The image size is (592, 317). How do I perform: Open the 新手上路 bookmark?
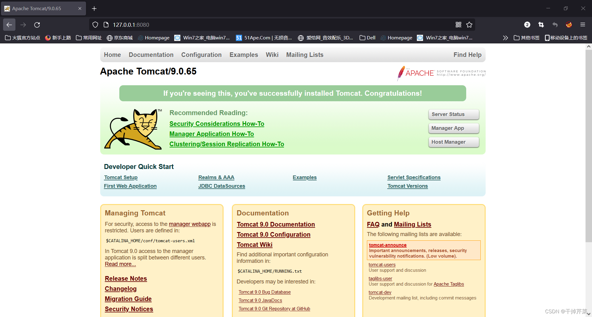click(x=58, y=38)
